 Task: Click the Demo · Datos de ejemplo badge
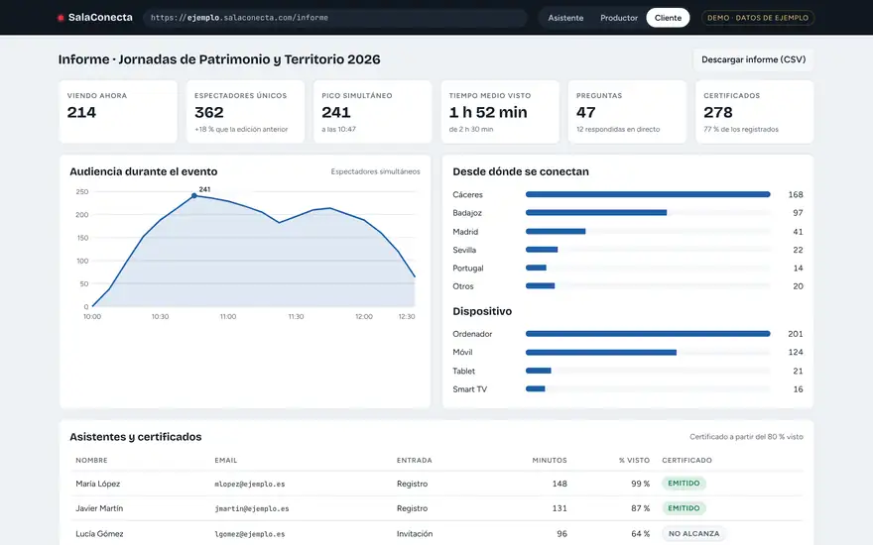tap(758, 18)
